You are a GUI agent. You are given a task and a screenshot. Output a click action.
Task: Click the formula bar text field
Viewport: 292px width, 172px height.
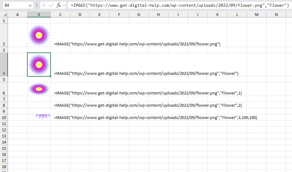179,5
